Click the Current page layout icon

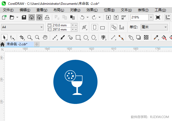tap(122, 27)
